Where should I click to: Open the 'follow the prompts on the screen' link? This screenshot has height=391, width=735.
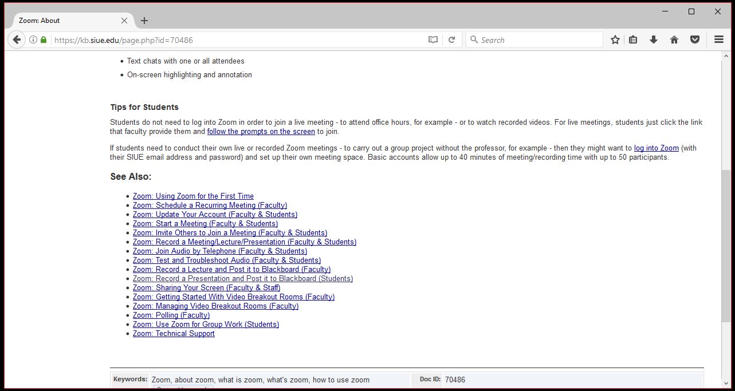261,132
